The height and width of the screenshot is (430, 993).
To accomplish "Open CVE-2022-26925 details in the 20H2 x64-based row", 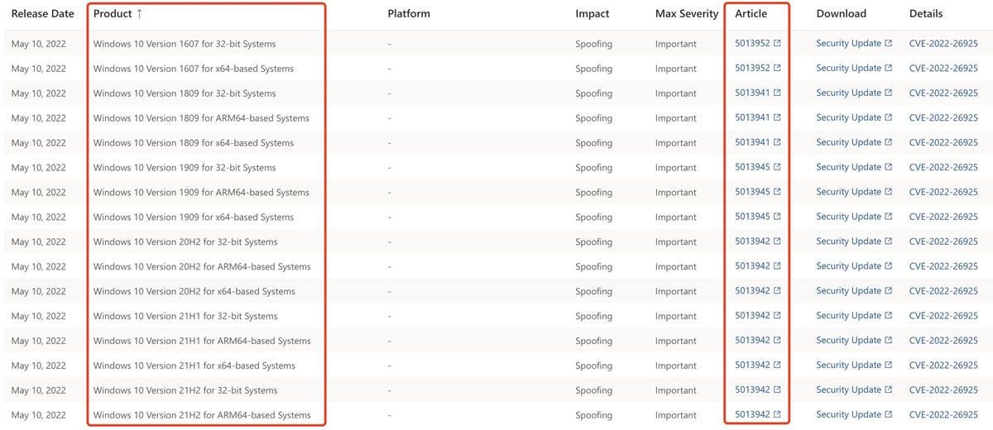I will pyautogui.click(x=943, y=292).
